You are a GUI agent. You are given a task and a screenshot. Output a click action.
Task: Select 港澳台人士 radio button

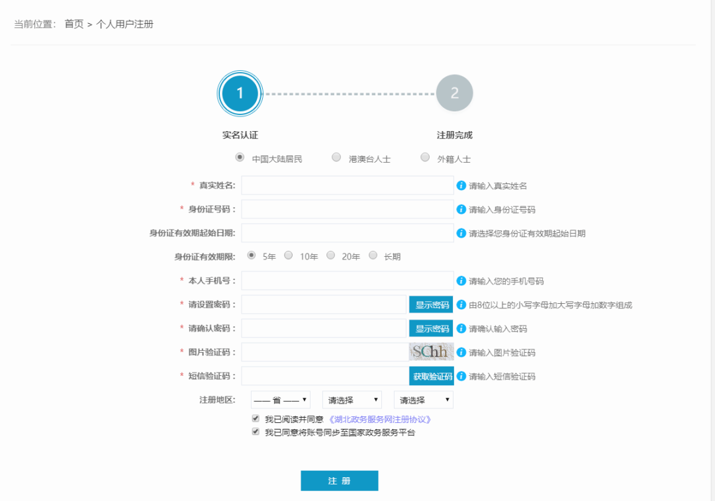coord(336,158)
